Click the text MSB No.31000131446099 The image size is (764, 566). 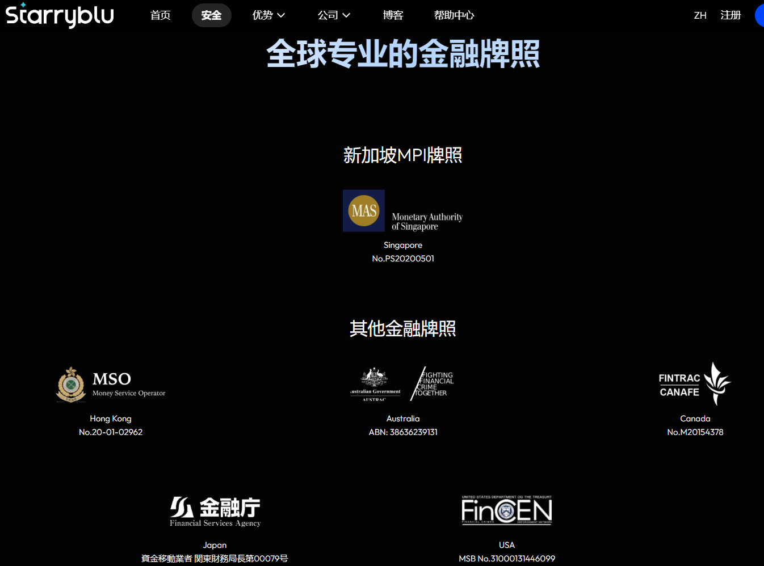[x=507, y=559]
